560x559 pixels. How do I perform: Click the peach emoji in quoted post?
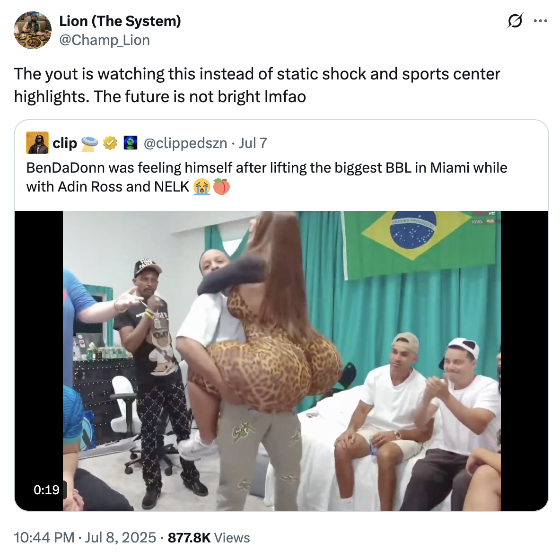click(221, 187)
